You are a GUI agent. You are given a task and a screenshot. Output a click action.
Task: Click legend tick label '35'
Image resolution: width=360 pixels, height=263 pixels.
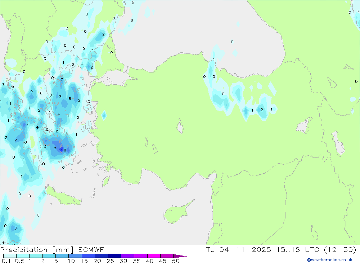(x=136, y=261)
